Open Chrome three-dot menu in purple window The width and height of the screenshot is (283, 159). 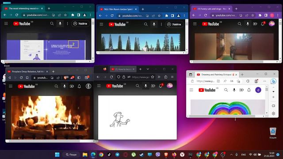[278, 15]
